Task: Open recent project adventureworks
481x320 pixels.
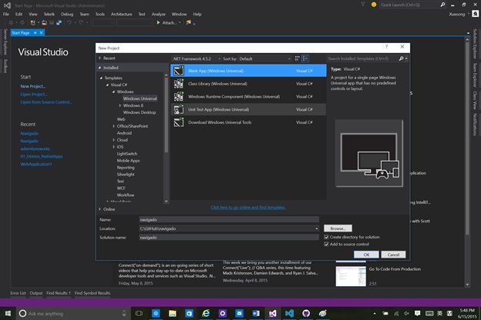Action: tap(35, 148)
